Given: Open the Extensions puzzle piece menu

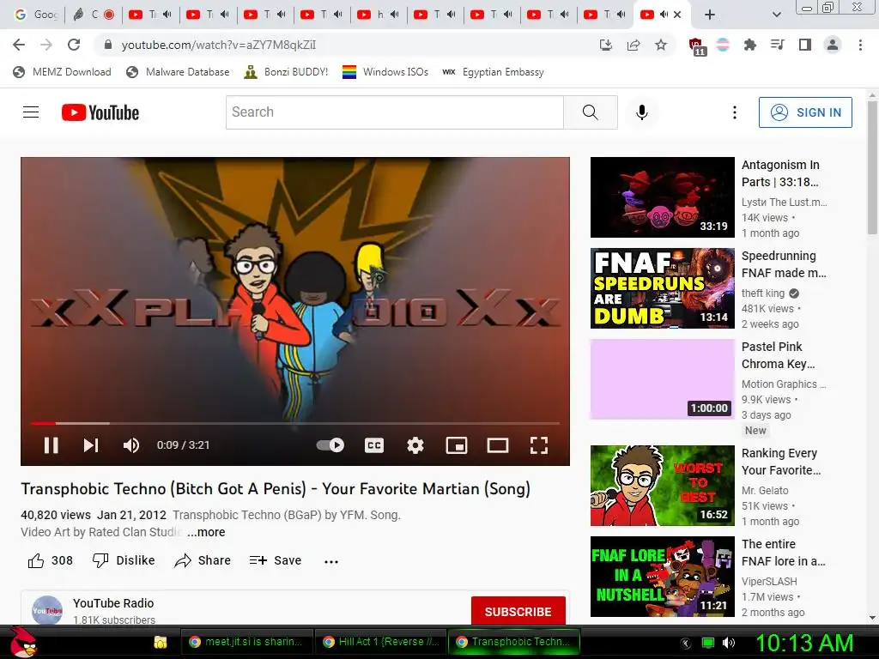Looking at the screenshot, I should [749, 45].
